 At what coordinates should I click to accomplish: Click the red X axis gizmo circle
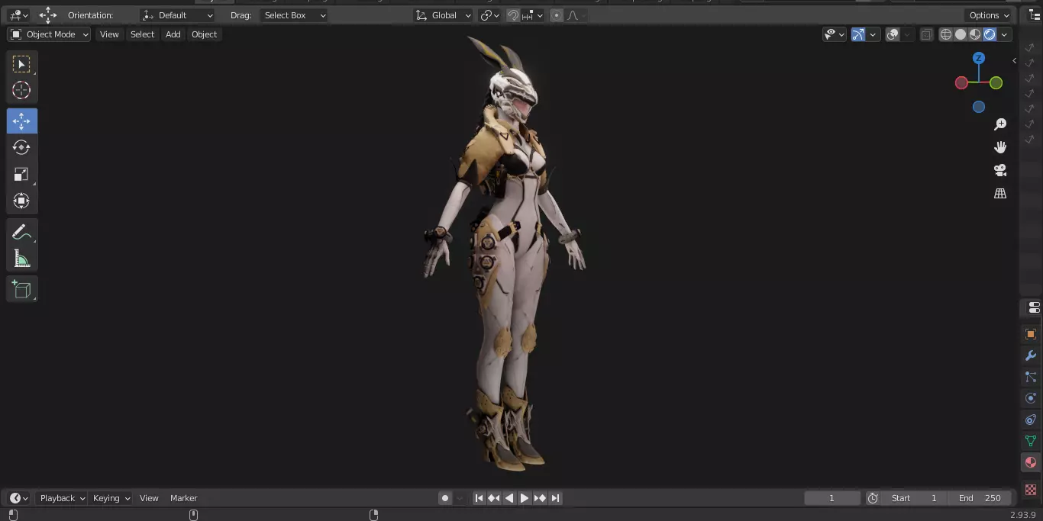pyautogui.click(x=961, y=83)
